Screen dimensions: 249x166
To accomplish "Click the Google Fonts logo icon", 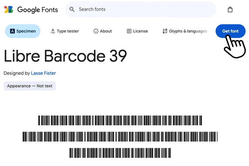I will point(9,10).
